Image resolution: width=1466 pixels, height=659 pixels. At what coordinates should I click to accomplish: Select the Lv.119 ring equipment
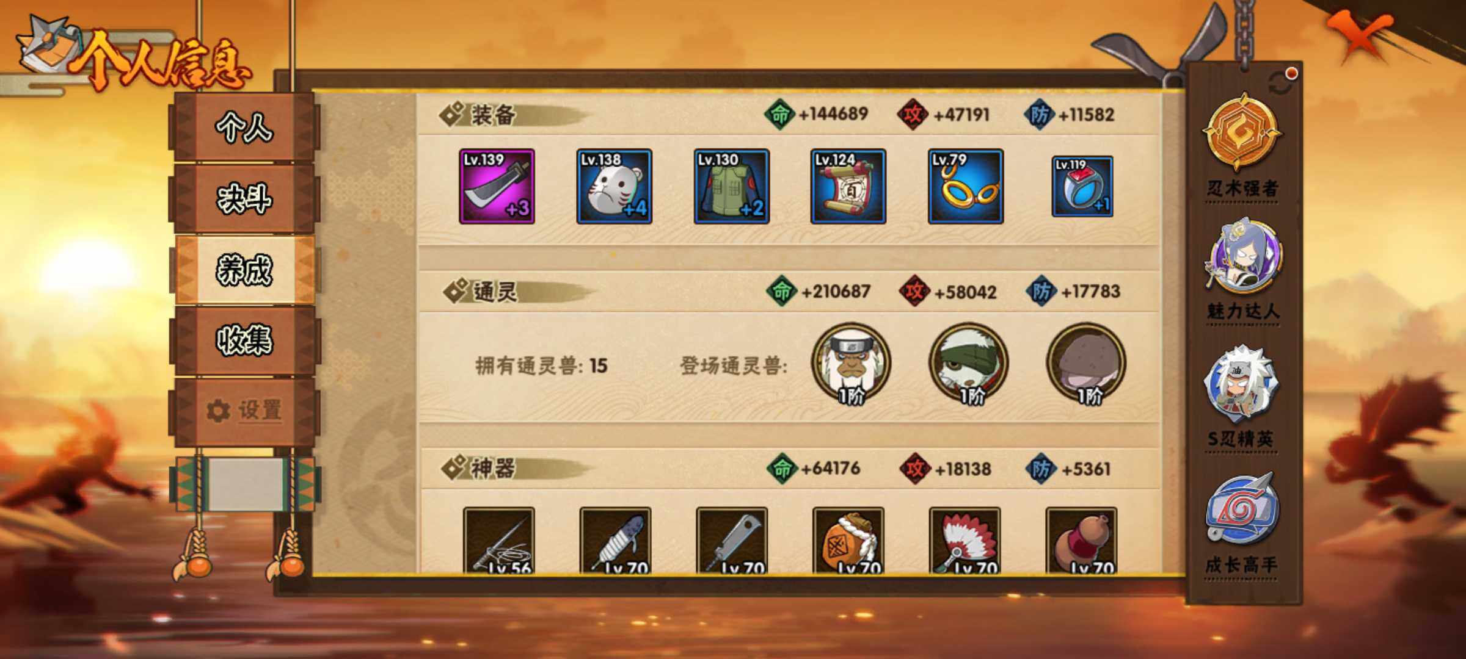coord(1082,186)
